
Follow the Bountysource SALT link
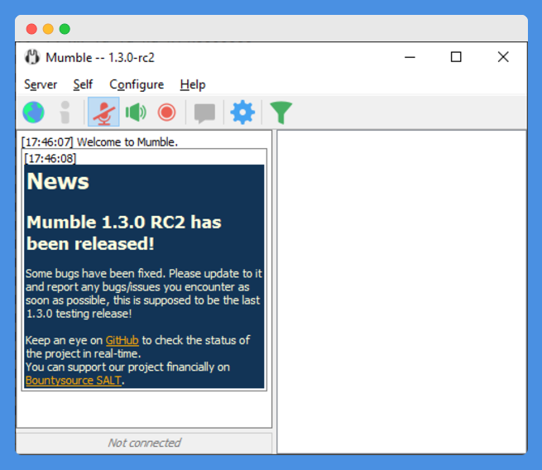coord(74,381)
